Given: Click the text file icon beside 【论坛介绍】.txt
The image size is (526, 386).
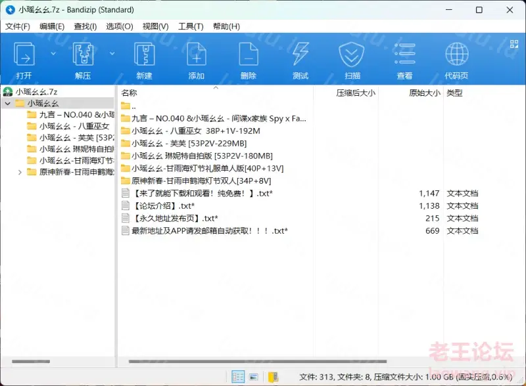Looking at the screenshot, I should tap(126, 205).
